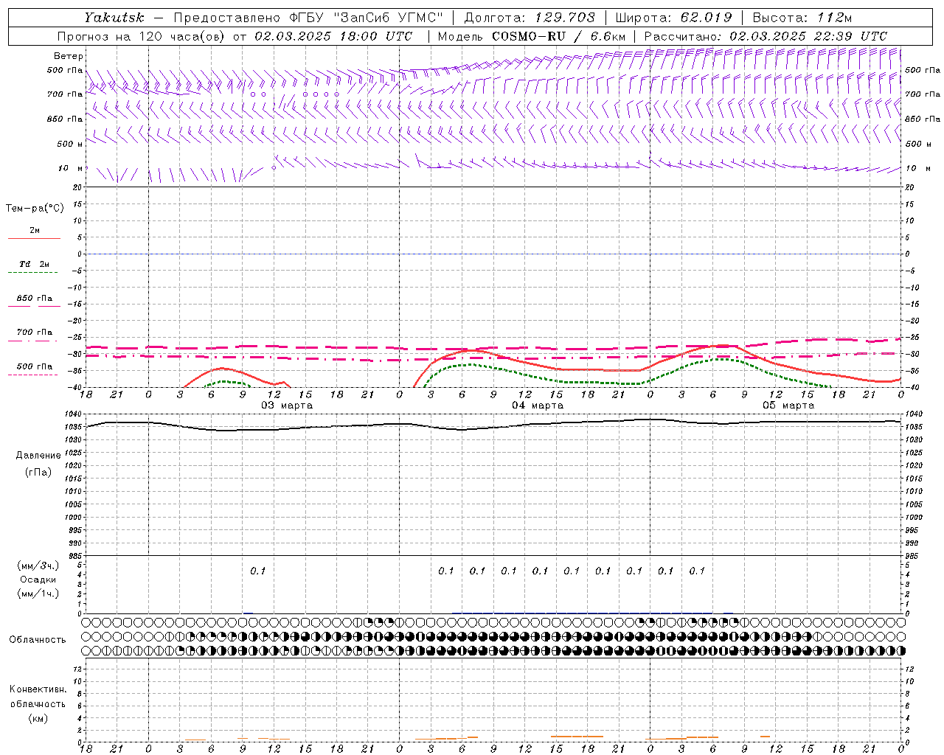Select the '(км)' convective cloud unit
The width and height of the screenshot is (944, 755).
pyautogui.click(x=38, y=718)
